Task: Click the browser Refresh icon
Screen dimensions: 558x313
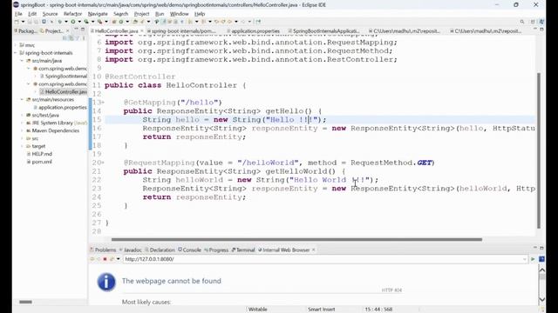Action: (112, 259)
